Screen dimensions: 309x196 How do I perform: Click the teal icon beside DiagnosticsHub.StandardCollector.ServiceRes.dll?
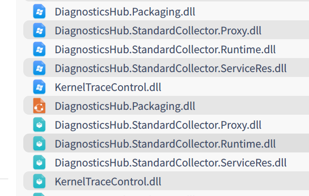pos(39,163)
